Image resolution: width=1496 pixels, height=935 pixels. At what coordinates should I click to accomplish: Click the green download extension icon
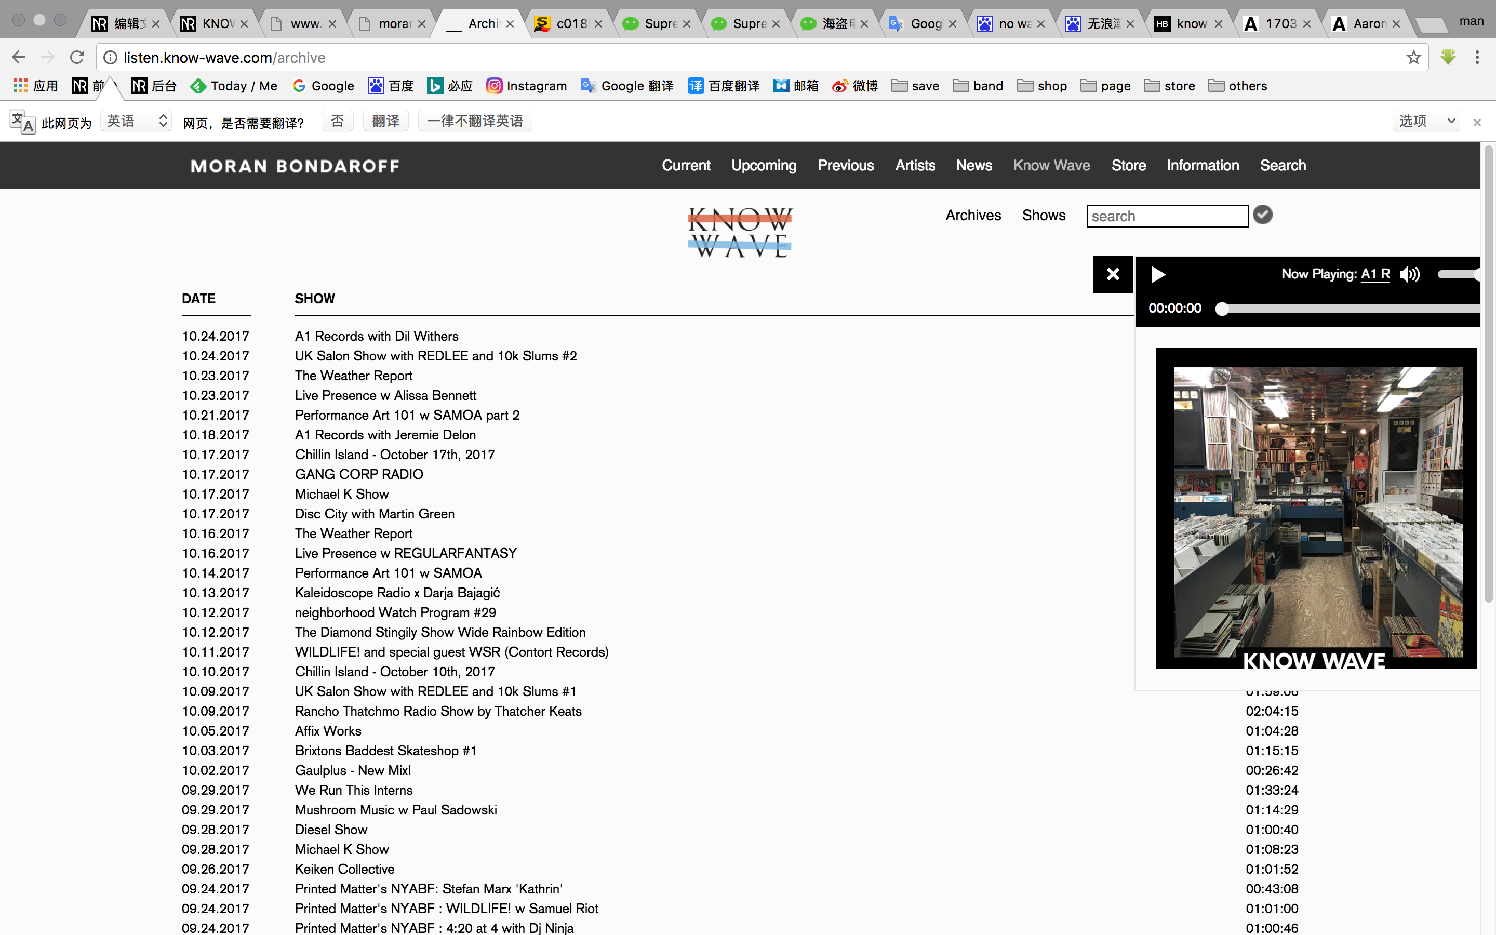pos(1448,58)
